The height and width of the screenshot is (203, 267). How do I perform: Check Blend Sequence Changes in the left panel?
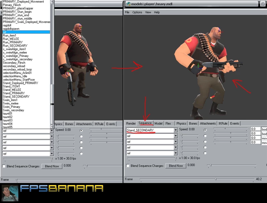(4, 166)
